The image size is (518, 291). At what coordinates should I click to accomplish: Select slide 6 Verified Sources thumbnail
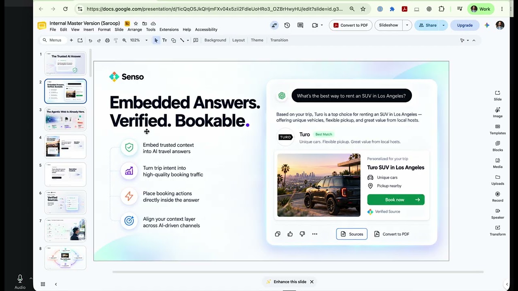(x=66, y=202)
